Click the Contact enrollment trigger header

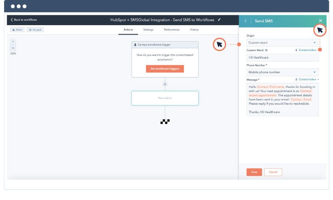(x=165, y=45)
